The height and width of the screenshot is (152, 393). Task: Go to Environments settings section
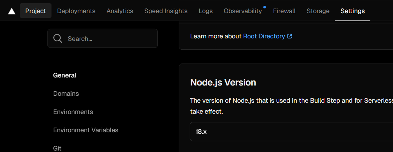pyautogui.click(x=73, y=112)
